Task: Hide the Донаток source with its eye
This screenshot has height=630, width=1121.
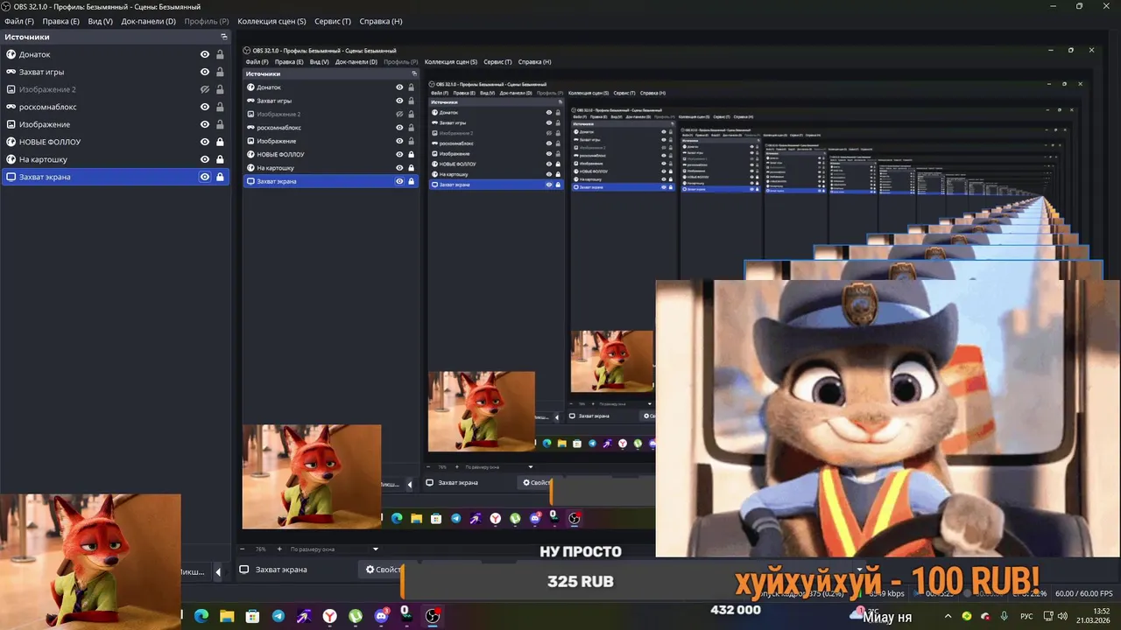Action: coord(205,54)
